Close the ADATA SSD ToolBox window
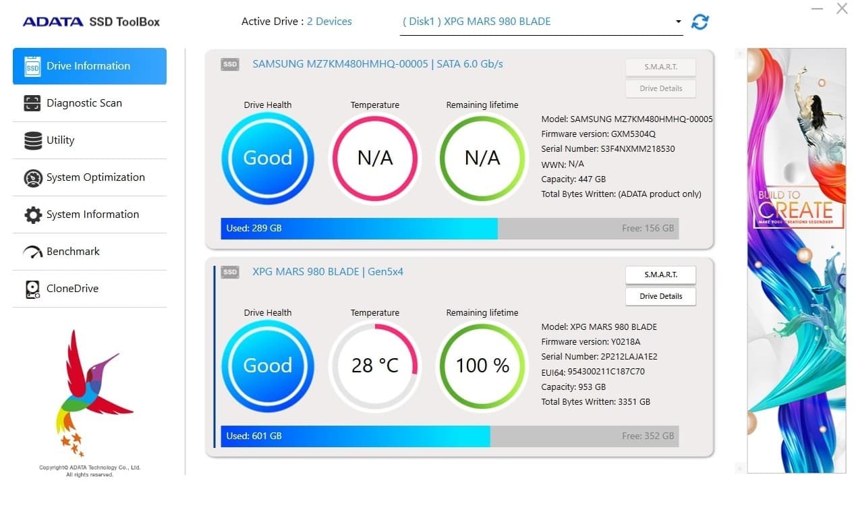856x512 pixels. pos(842,9)
